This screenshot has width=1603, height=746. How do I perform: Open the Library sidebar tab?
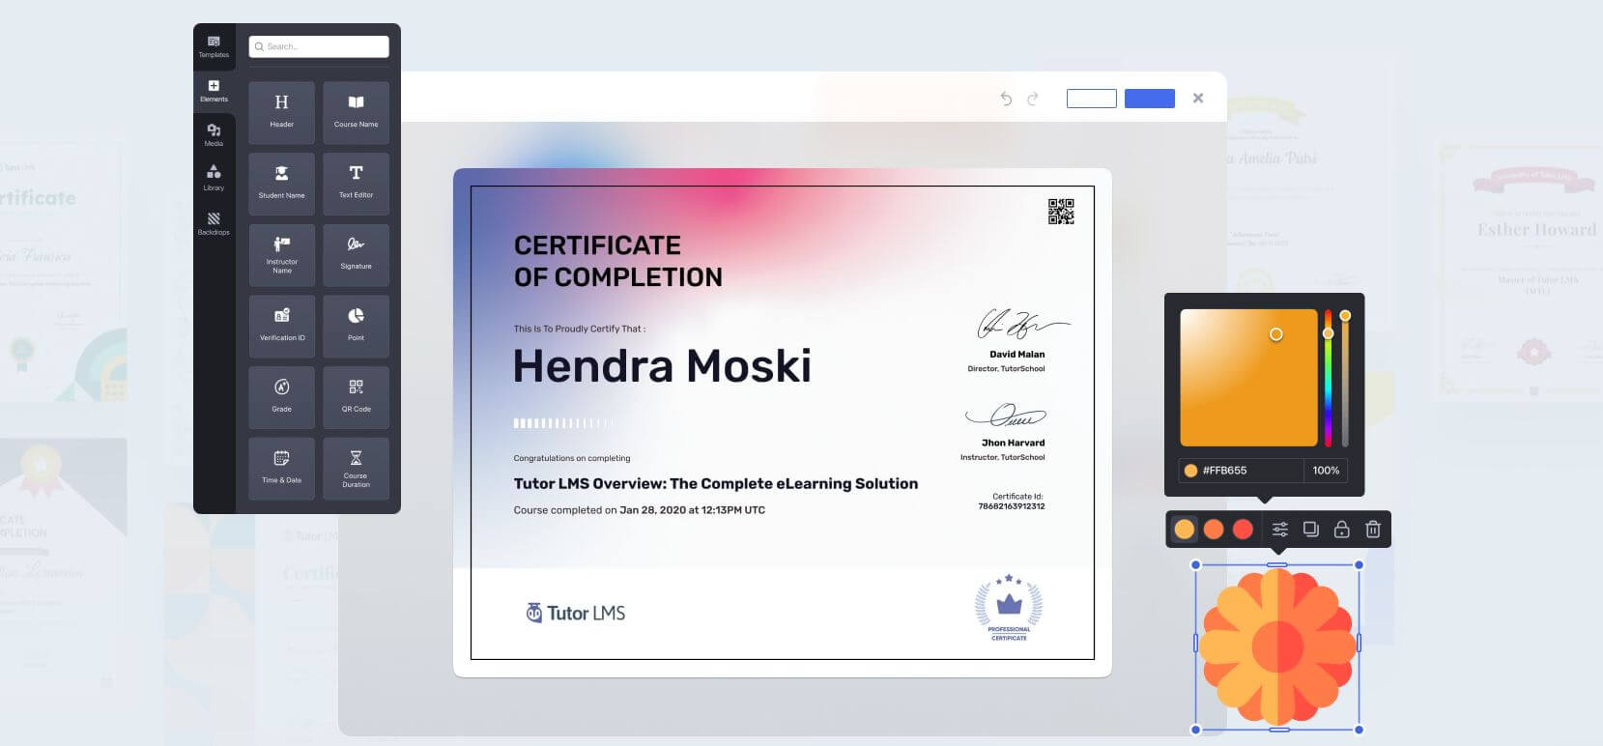point(214,178)
